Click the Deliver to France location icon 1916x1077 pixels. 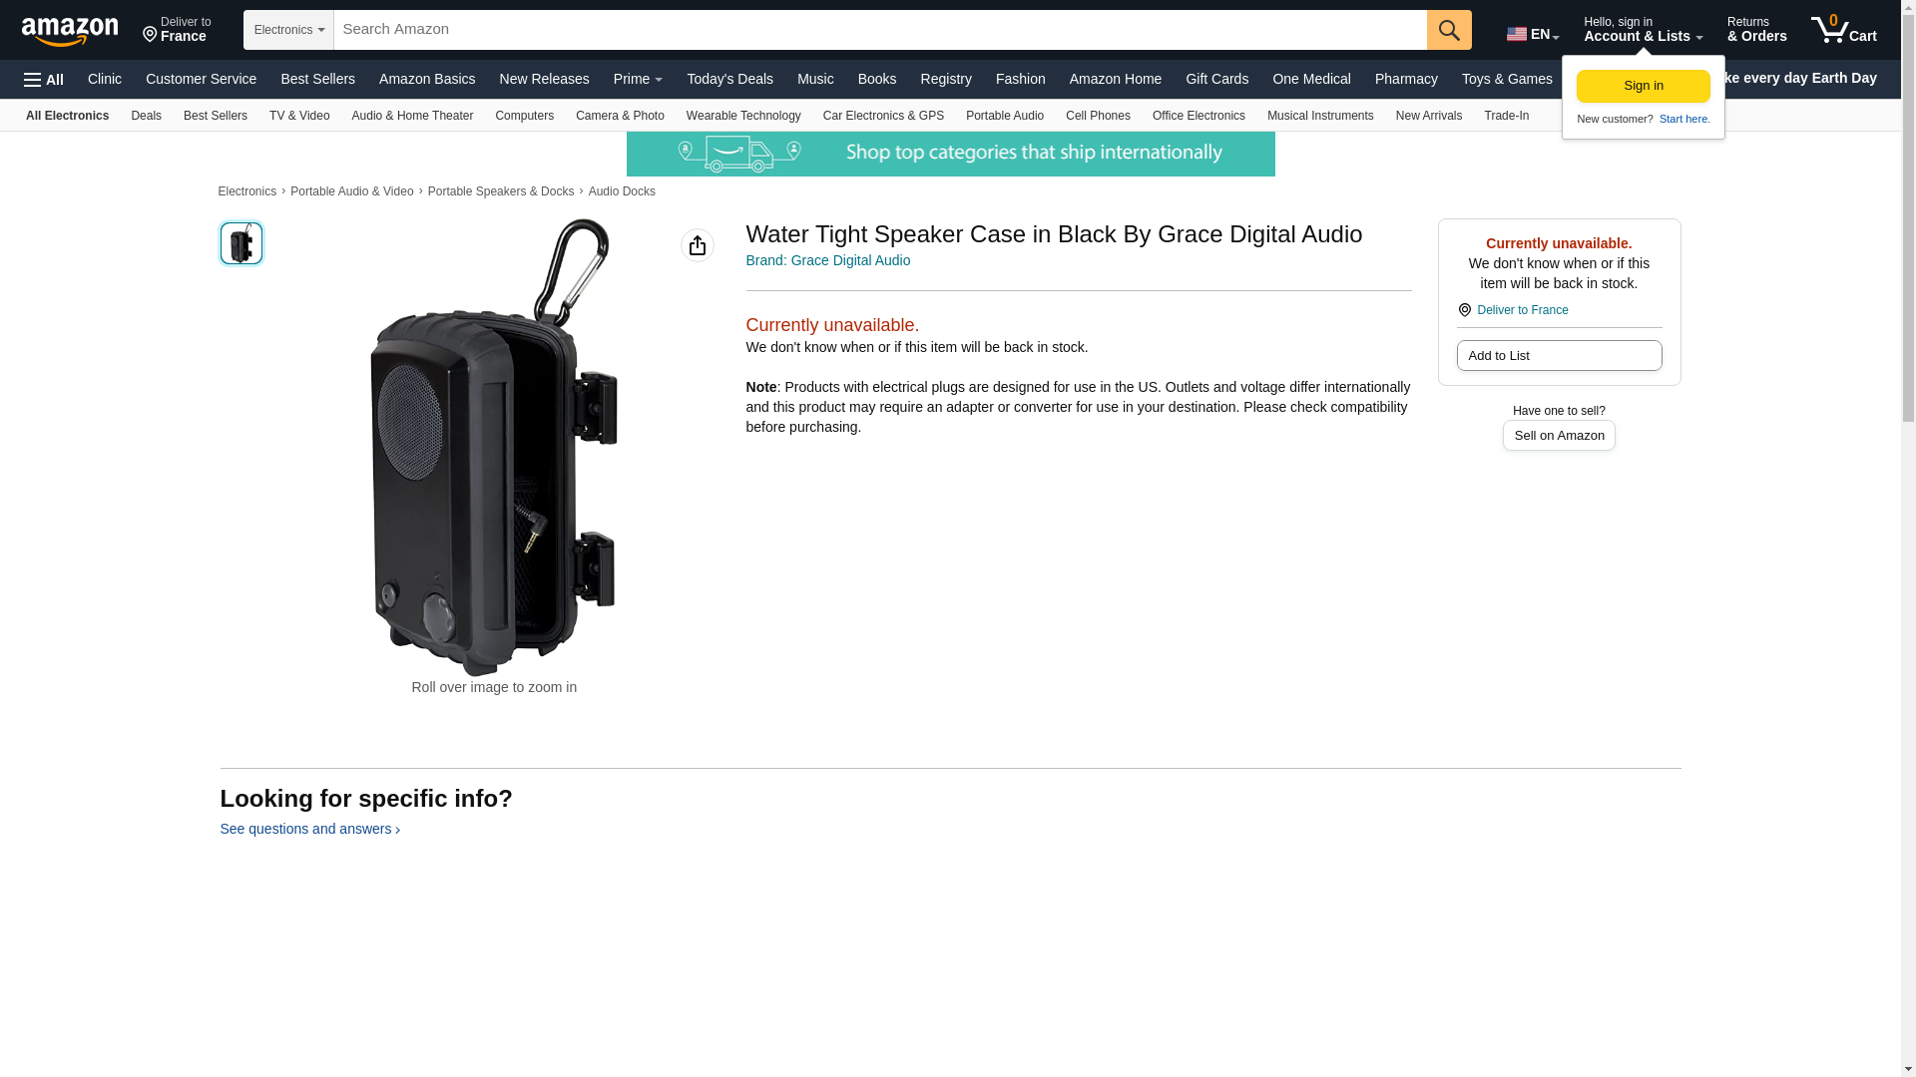[1465, 310]
